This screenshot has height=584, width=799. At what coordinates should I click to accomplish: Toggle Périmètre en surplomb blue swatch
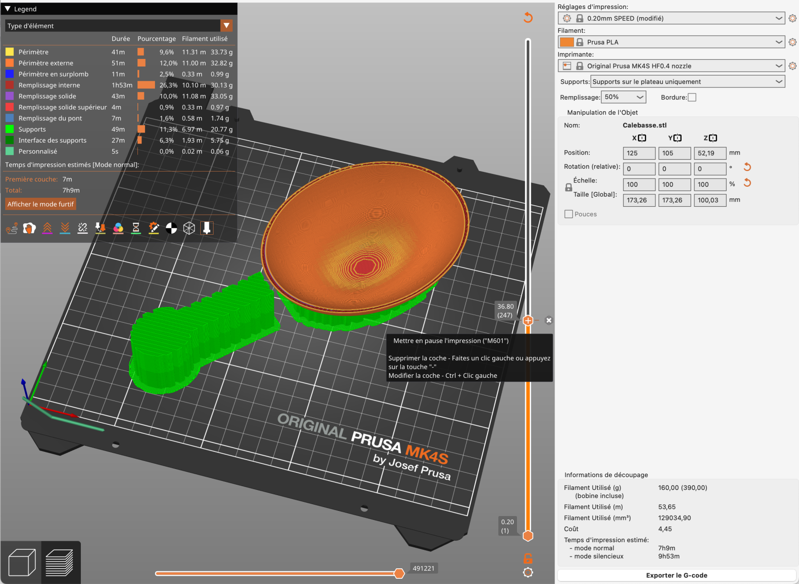10,74
